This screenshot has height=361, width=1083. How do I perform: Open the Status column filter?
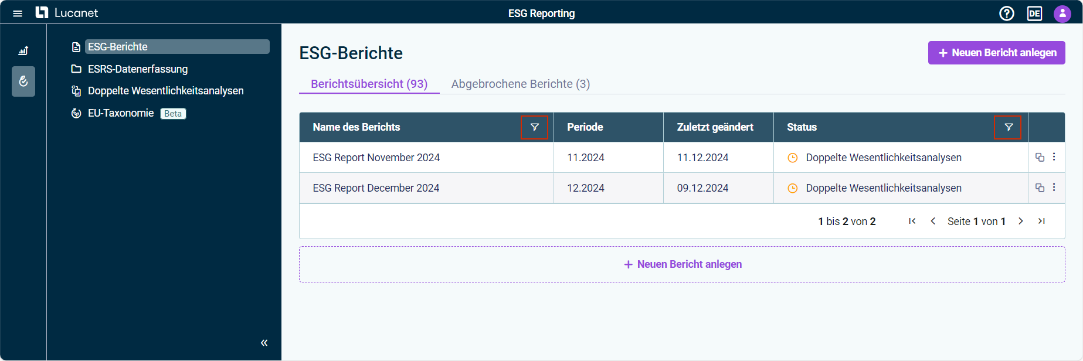pos(1008,127)
